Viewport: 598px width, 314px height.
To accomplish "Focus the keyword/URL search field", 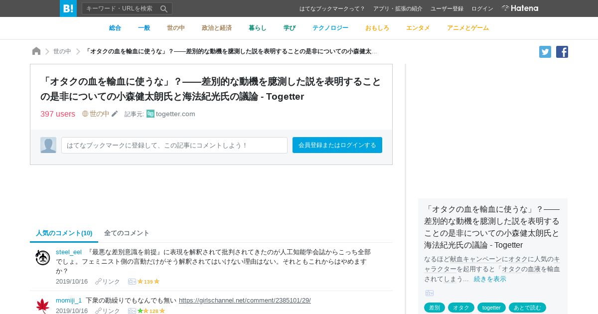I will pyautogui.click(x=120, y=8).
